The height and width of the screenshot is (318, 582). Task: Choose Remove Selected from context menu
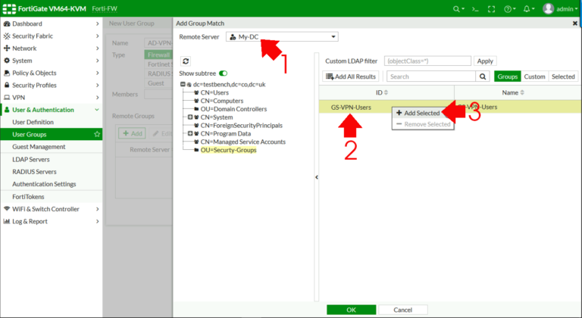423,124
